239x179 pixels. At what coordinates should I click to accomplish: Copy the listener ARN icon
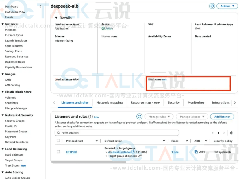[x=196, y=152]
